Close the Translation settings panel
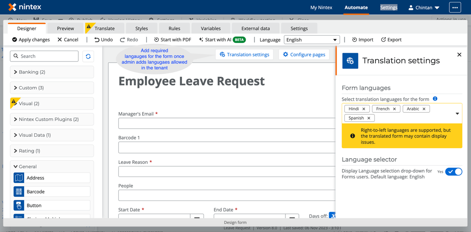The image size is (471, 232). [459, 55]
